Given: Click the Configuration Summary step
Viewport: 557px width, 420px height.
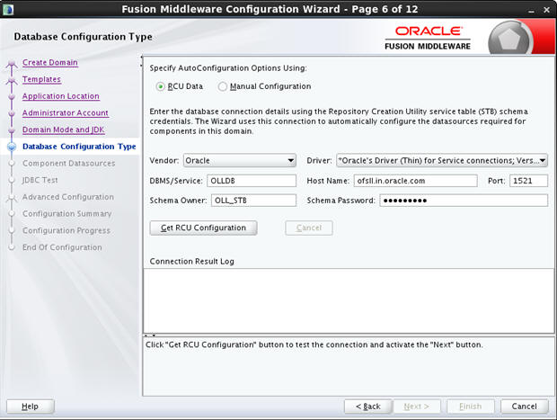Looking at the screenshot, I should 66,214.
